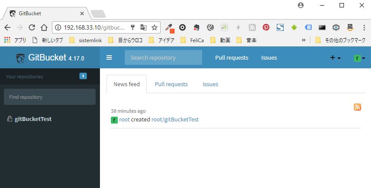Open the RSS feed icon in News feed
Image resolution: width=371 pixels, height=188 pixels.
click(x=357, y=107)
